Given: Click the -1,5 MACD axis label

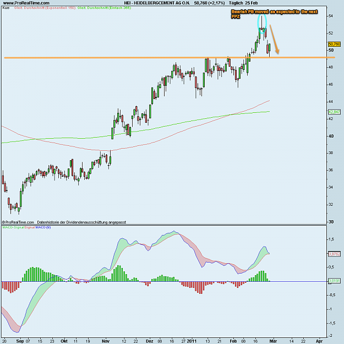Looking at the screenshot, I should pos(332,323).
